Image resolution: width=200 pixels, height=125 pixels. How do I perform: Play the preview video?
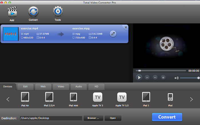(139, 77)
